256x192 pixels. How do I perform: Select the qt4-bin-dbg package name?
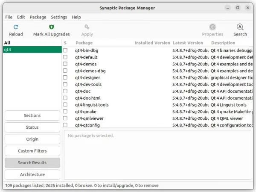click(87, 50)
